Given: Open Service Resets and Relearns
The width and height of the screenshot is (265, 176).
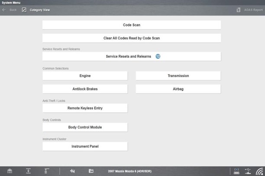Looking at the screenshot, I should coord(132,56).
